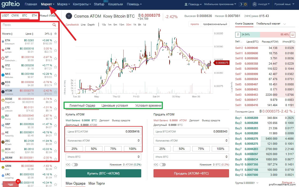Image resolution: width=299 pixels, height=187 pixels.
Task: Select Candlestick chart type
Action: pyautogui.click(x=72, y=25)
